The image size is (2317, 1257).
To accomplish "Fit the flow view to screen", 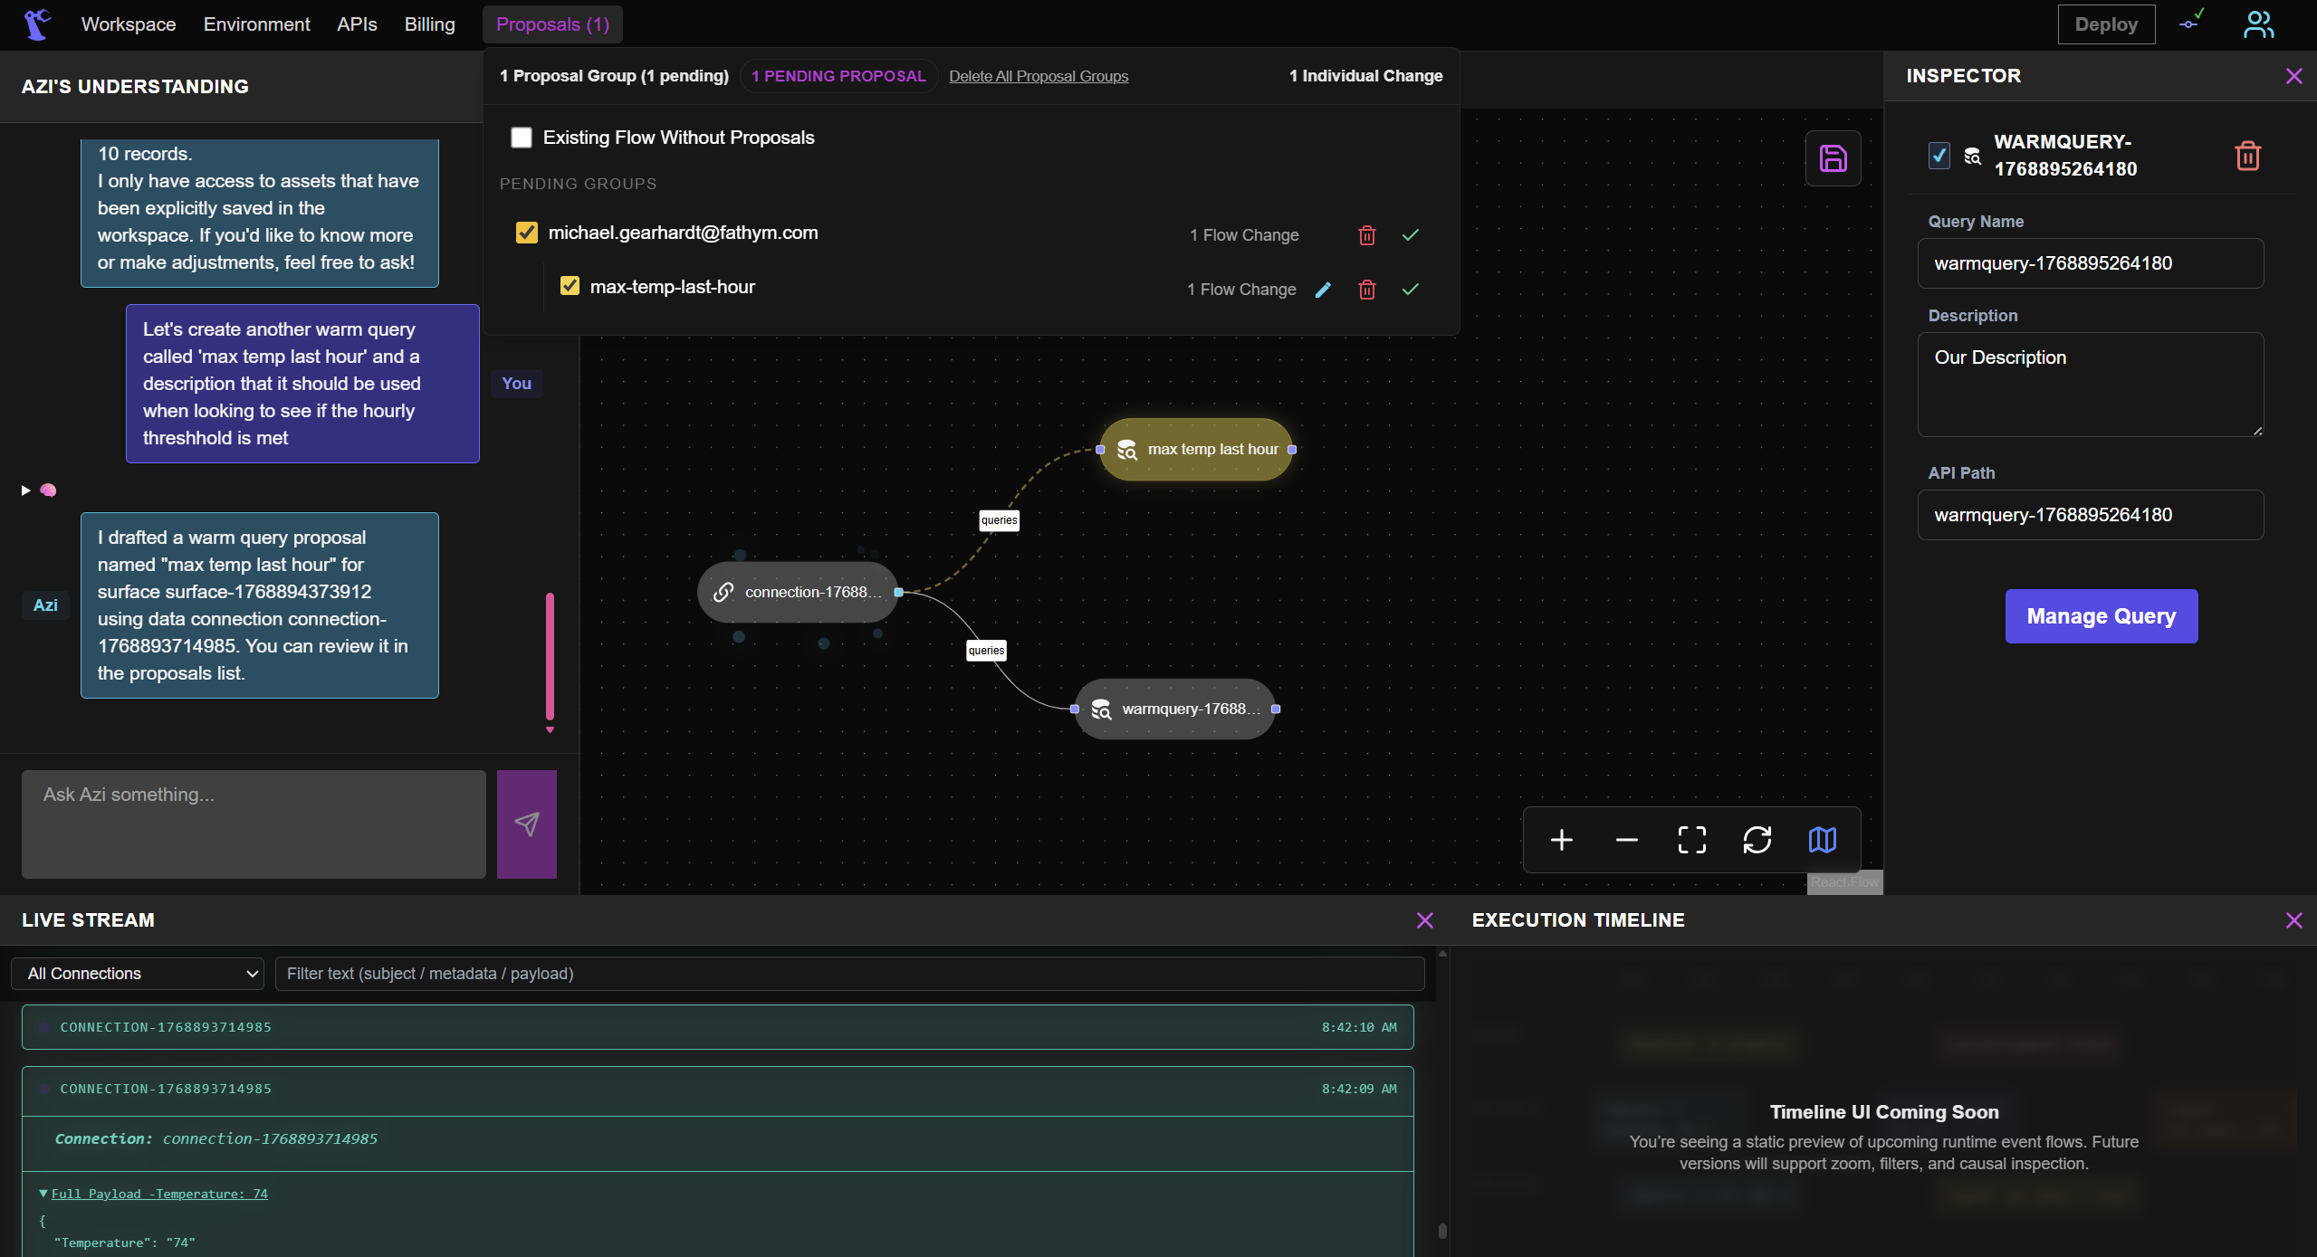I will tap(1692, 840).
